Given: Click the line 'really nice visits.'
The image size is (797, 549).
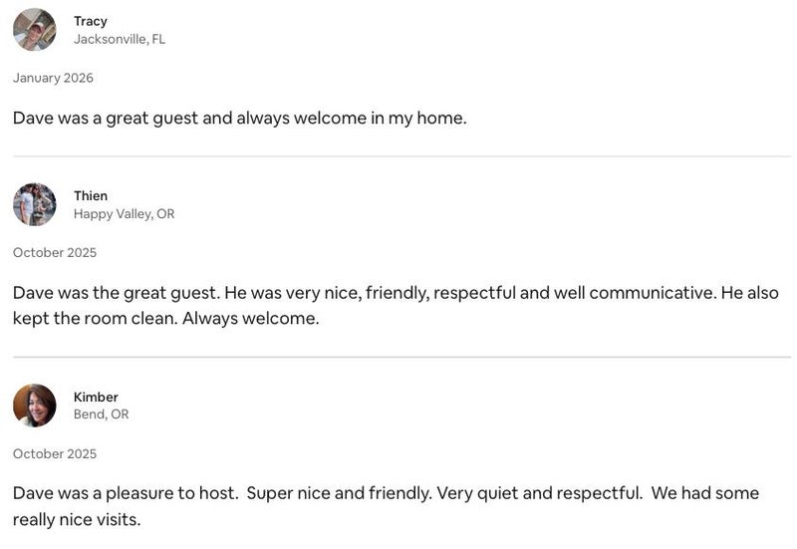Looking at the screenshot, I should [77, 520].
